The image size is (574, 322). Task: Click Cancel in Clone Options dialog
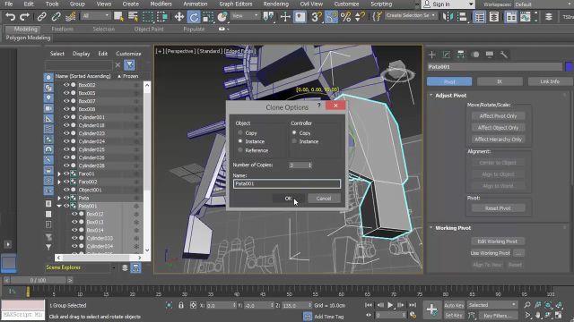[324, 199]
